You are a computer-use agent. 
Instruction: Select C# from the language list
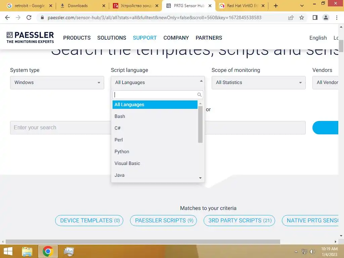[155, 128]
